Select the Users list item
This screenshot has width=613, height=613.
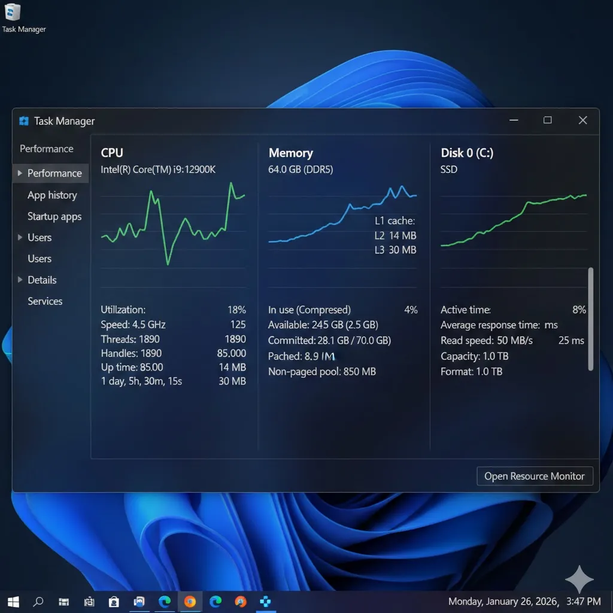(x=39, y=259)
